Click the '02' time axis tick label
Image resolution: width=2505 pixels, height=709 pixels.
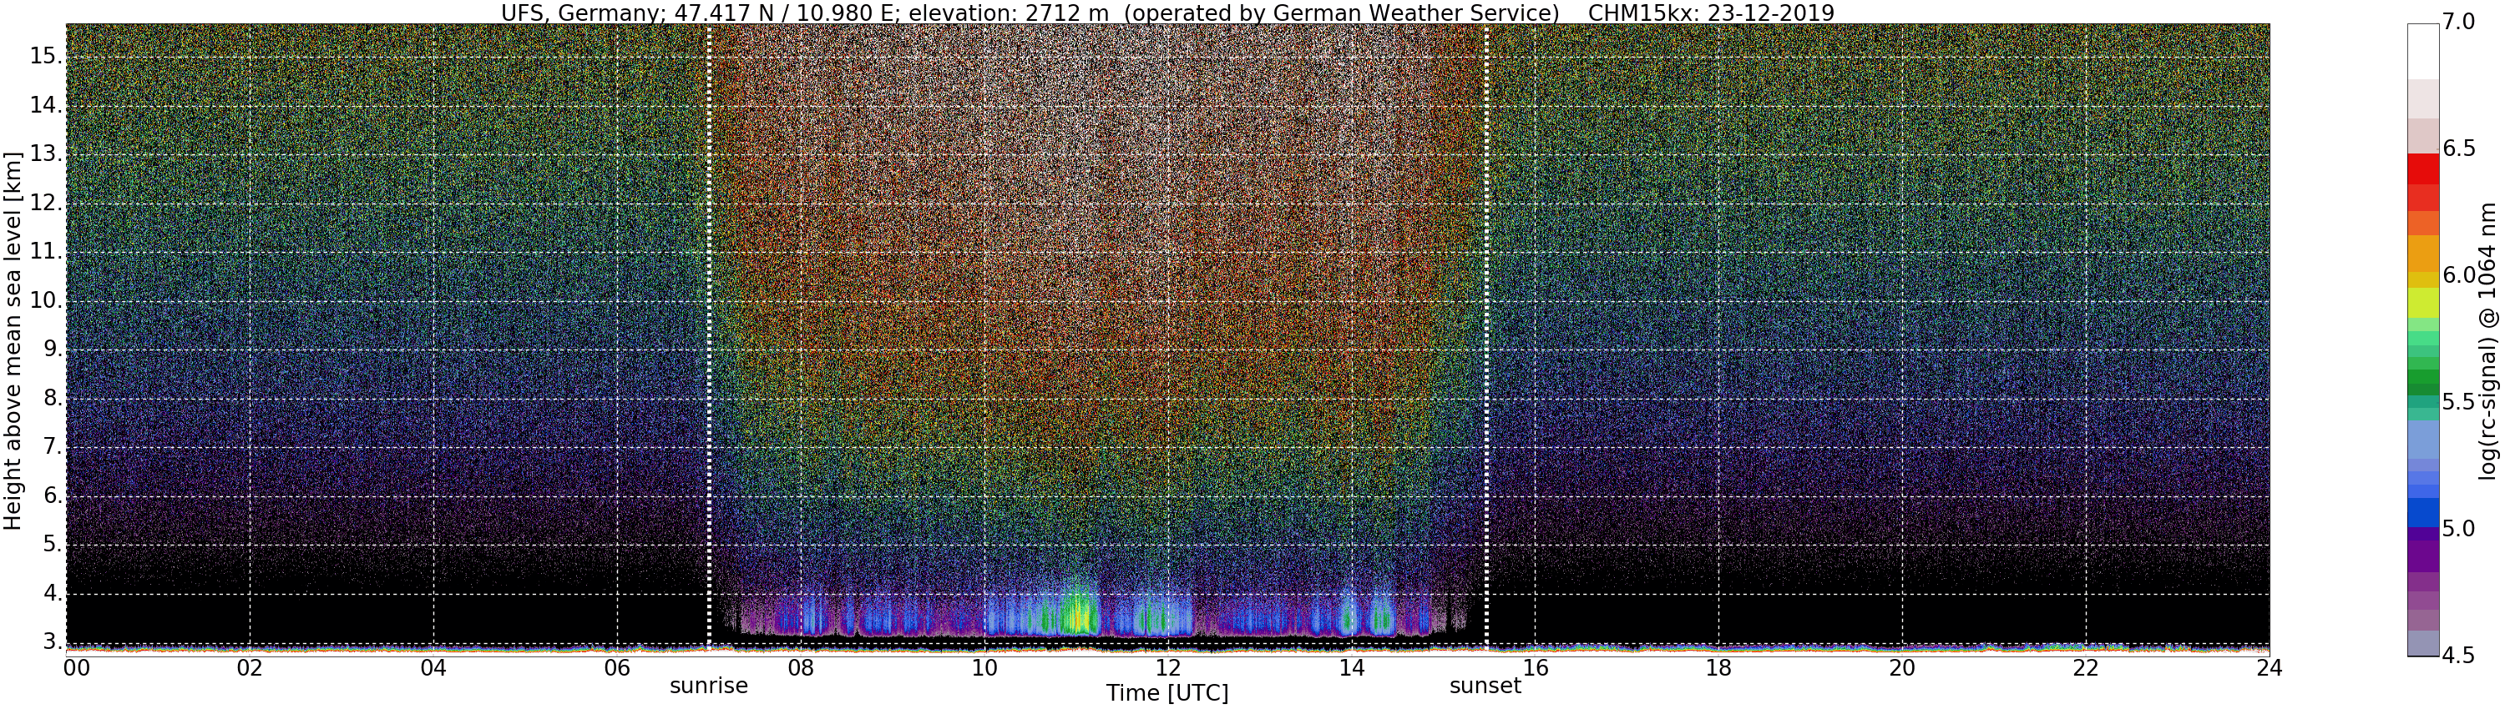250,667
